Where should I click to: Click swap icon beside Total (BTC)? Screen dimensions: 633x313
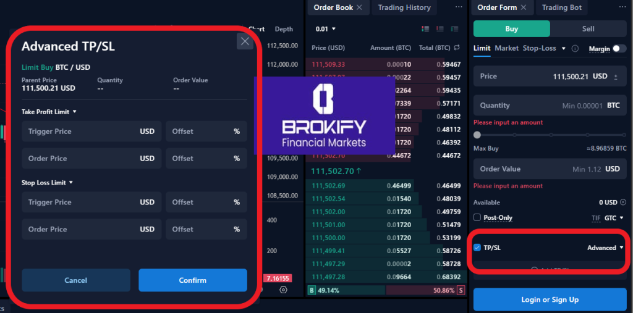[x=457, y=48]
